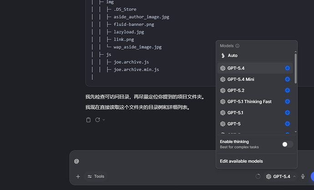This screenshot has width=314, height=190.
Task: Choose GPT-5.4 from models list
Action: click(255, 68)
